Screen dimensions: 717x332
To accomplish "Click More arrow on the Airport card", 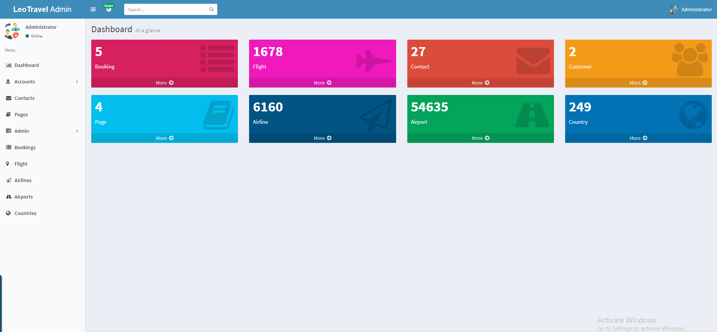I will coord(487,138).
